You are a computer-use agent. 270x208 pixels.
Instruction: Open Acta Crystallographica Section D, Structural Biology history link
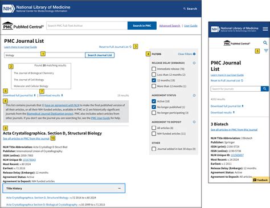coord(37,198)
